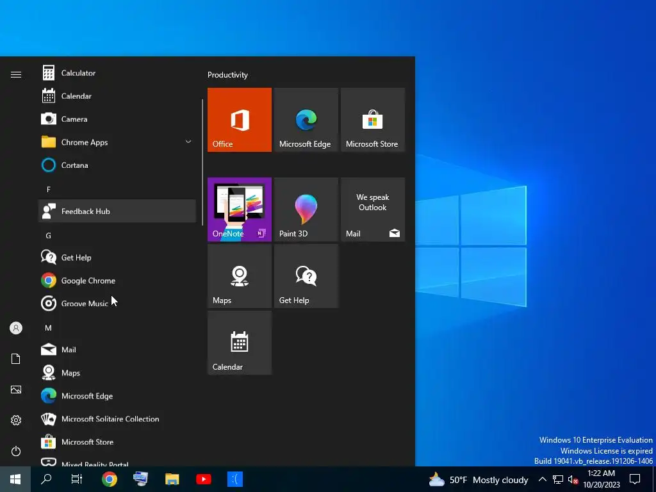The height and width of the screenshot is (492, 656).
Task: Open the computer app on the taskbar
Action: [140, 479]
